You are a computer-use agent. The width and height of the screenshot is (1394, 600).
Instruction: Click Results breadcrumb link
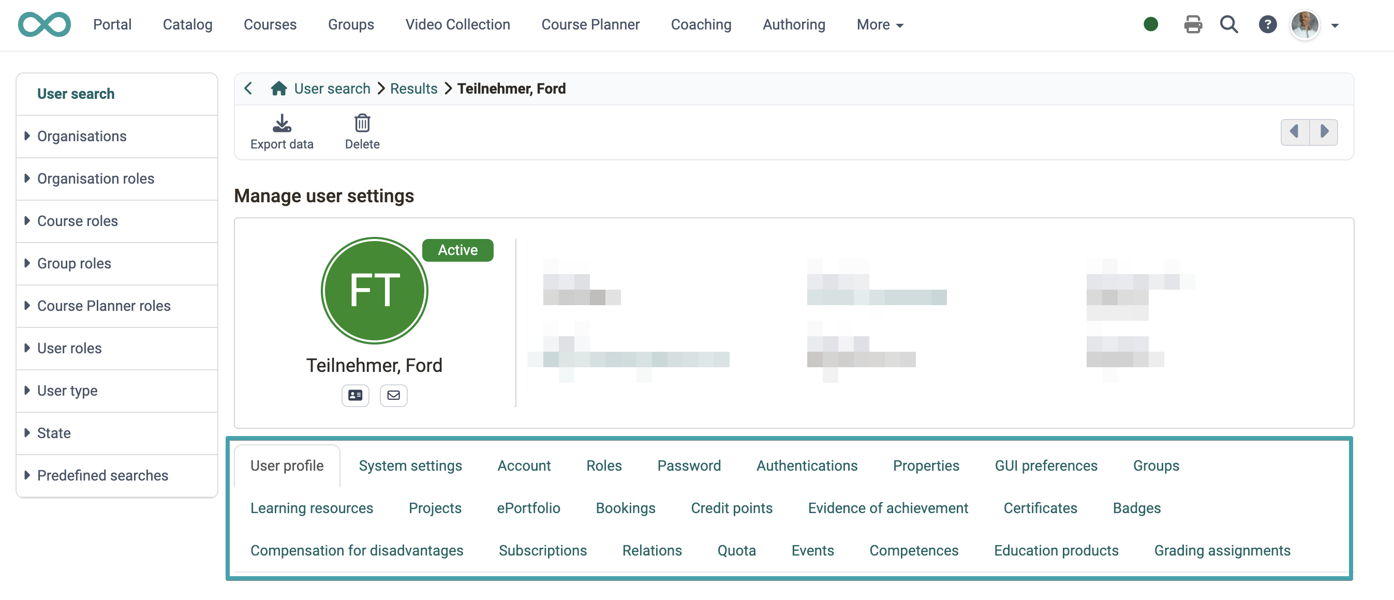pyautogui.click(x=413, y=88)
